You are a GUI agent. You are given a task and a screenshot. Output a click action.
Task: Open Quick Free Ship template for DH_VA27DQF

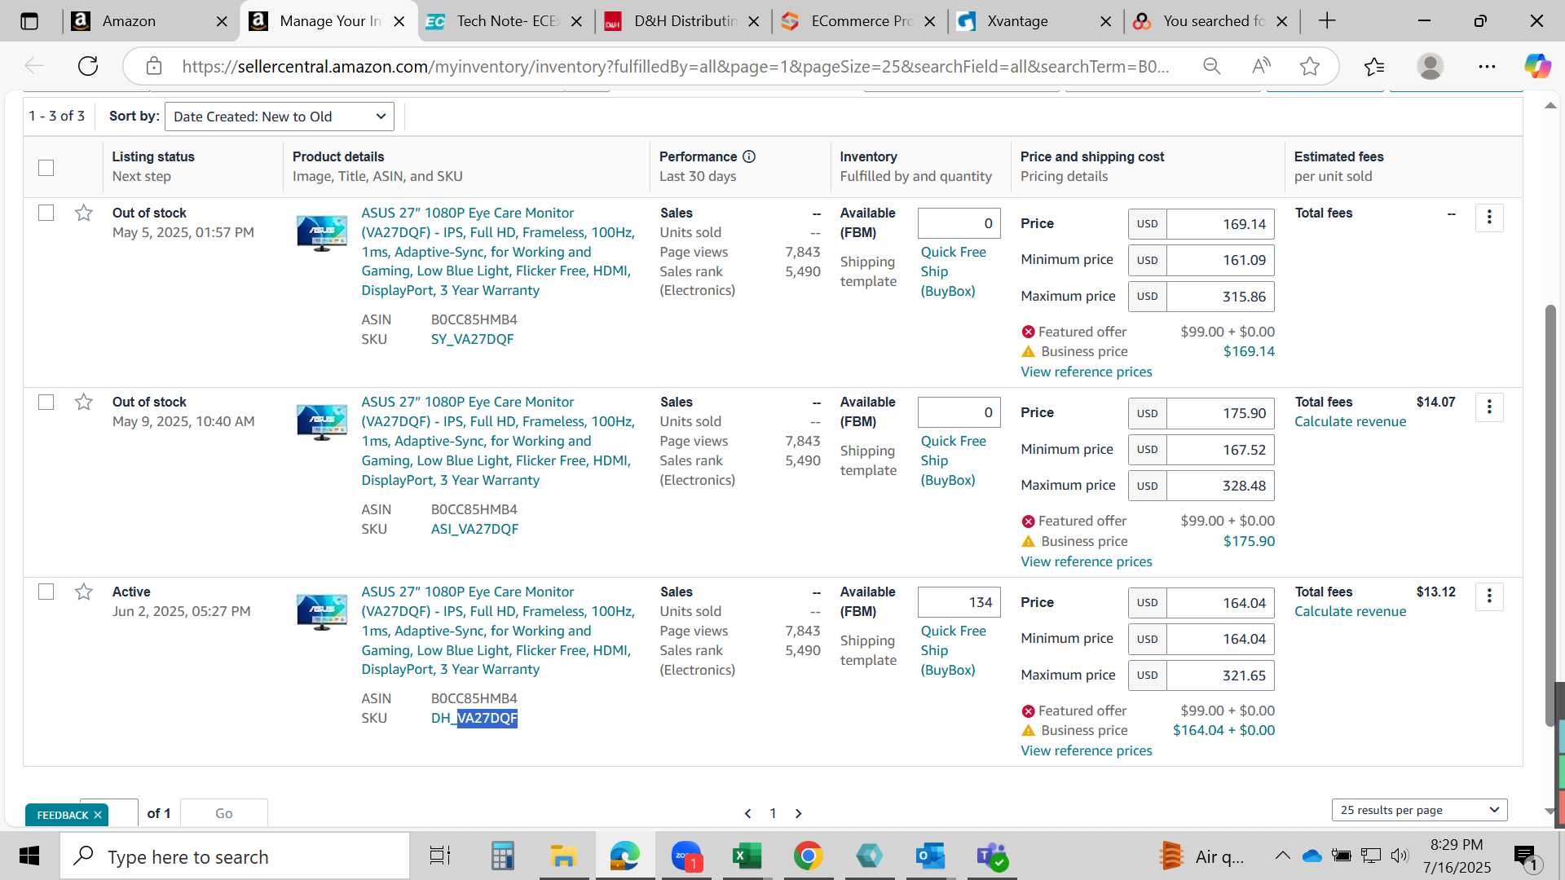click(954, 650)
